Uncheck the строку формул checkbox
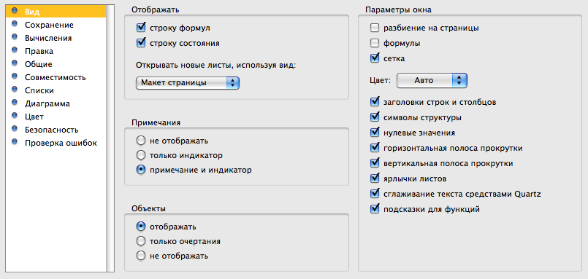 (141, 27)
